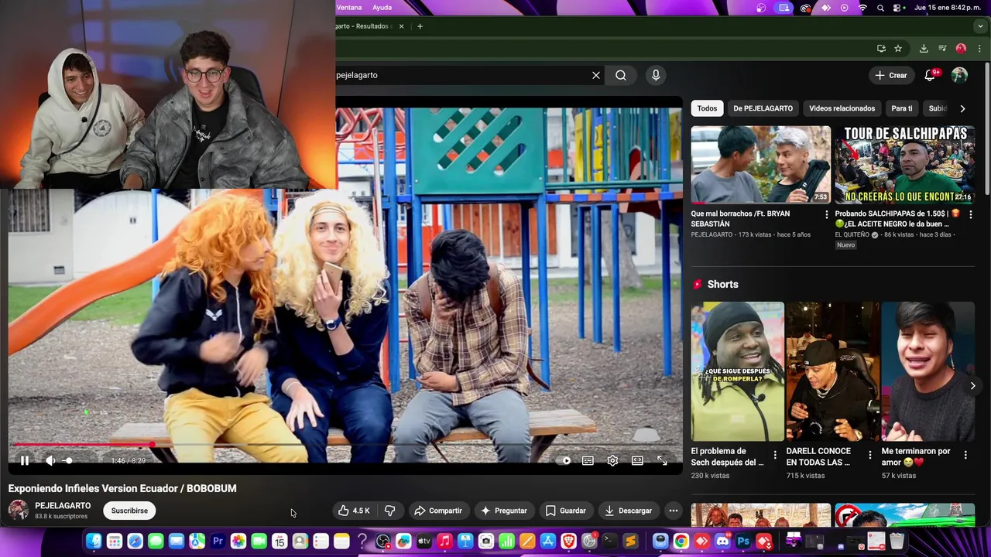Switch to theater mode
Screen dimensions: 991x557
637,460
